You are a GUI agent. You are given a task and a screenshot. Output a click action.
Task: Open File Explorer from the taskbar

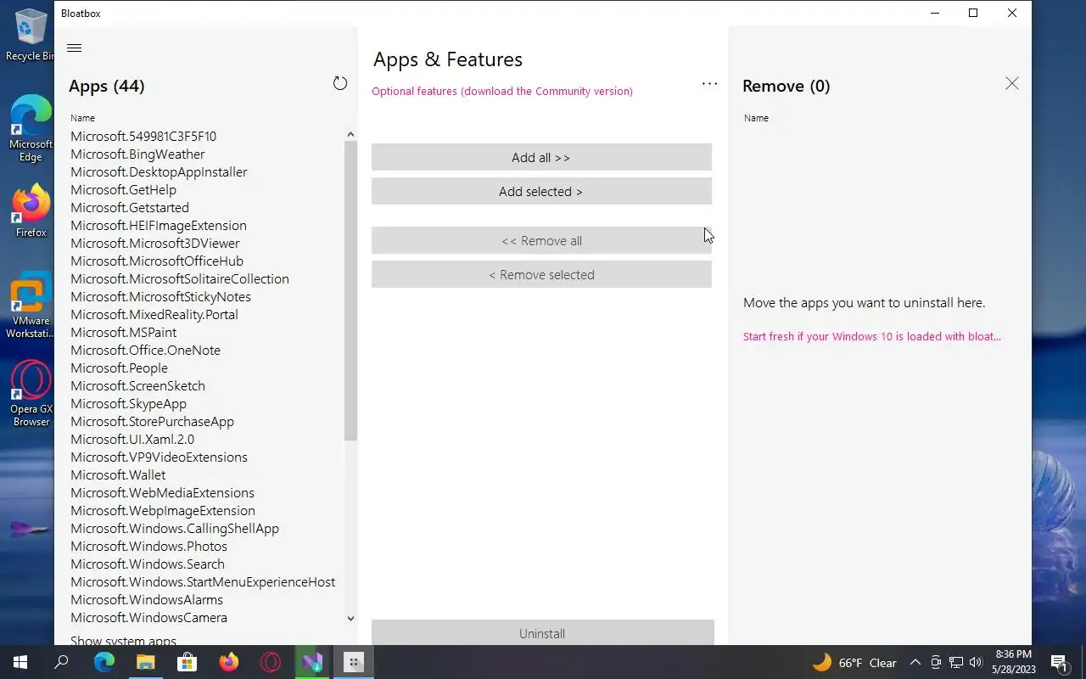coord(146,662)
